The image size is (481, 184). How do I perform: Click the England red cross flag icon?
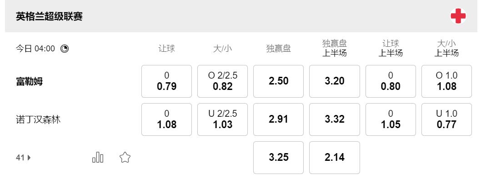click(458, 16)
